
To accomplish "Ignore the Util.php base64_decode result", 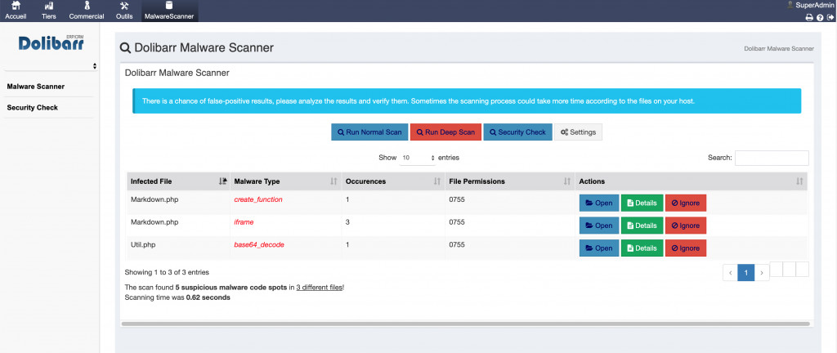I will [x=685, y=248].
